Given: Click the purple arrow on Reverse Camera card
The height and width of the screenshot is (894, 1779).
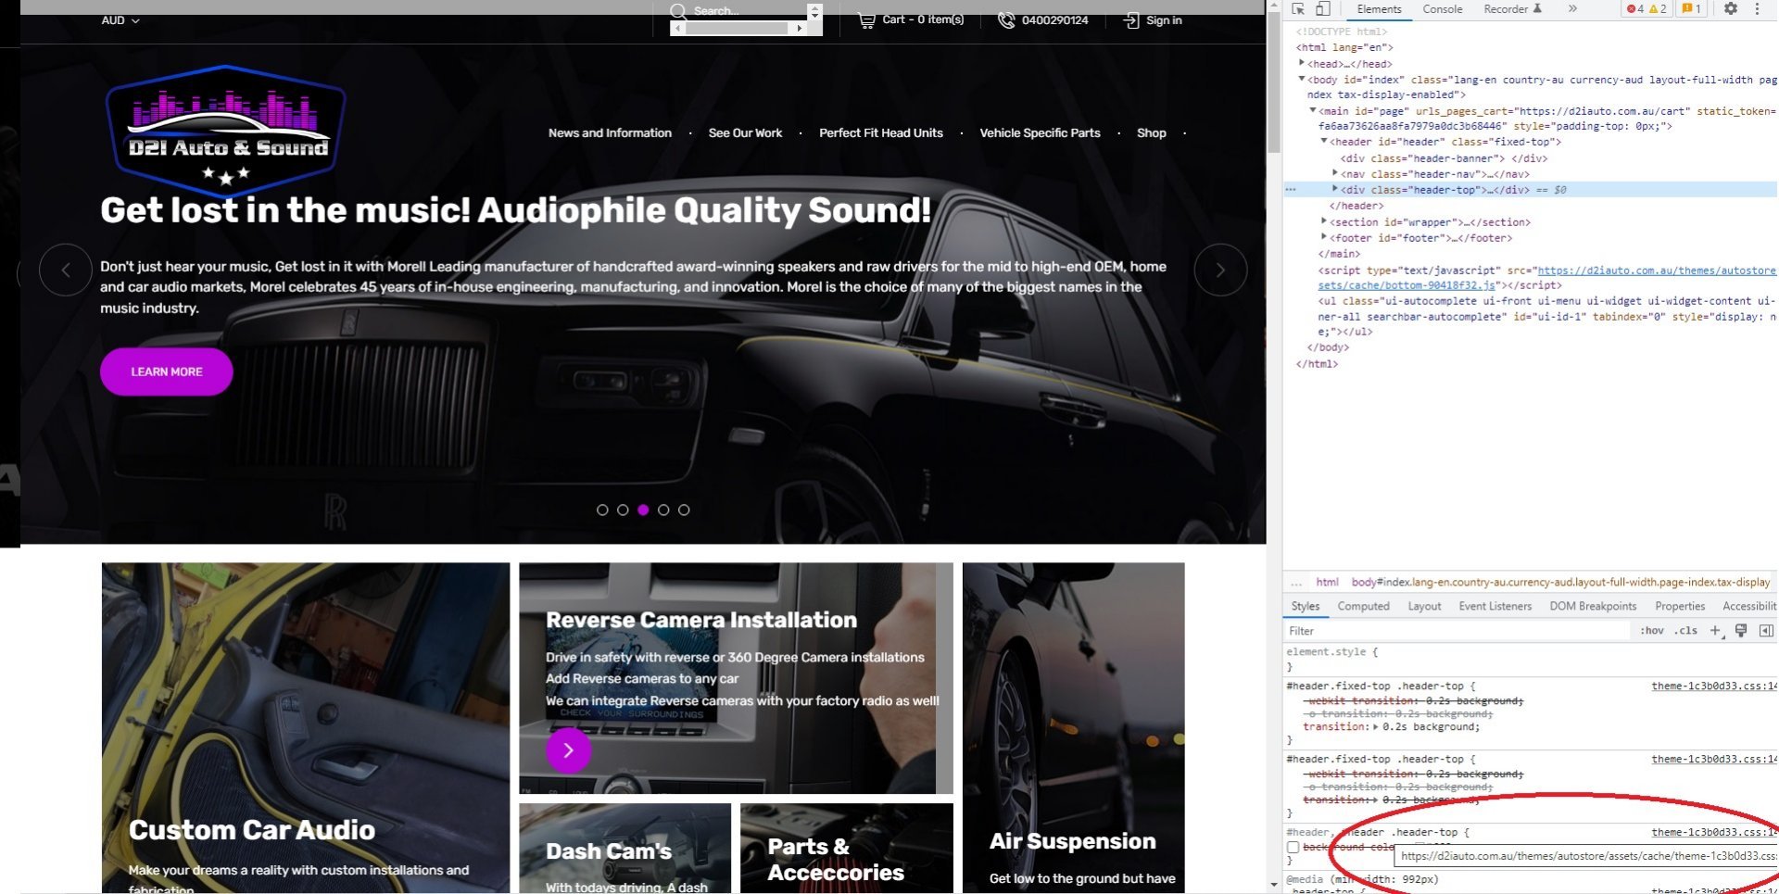Looking at the screenshot, I should tap(568, 750).
